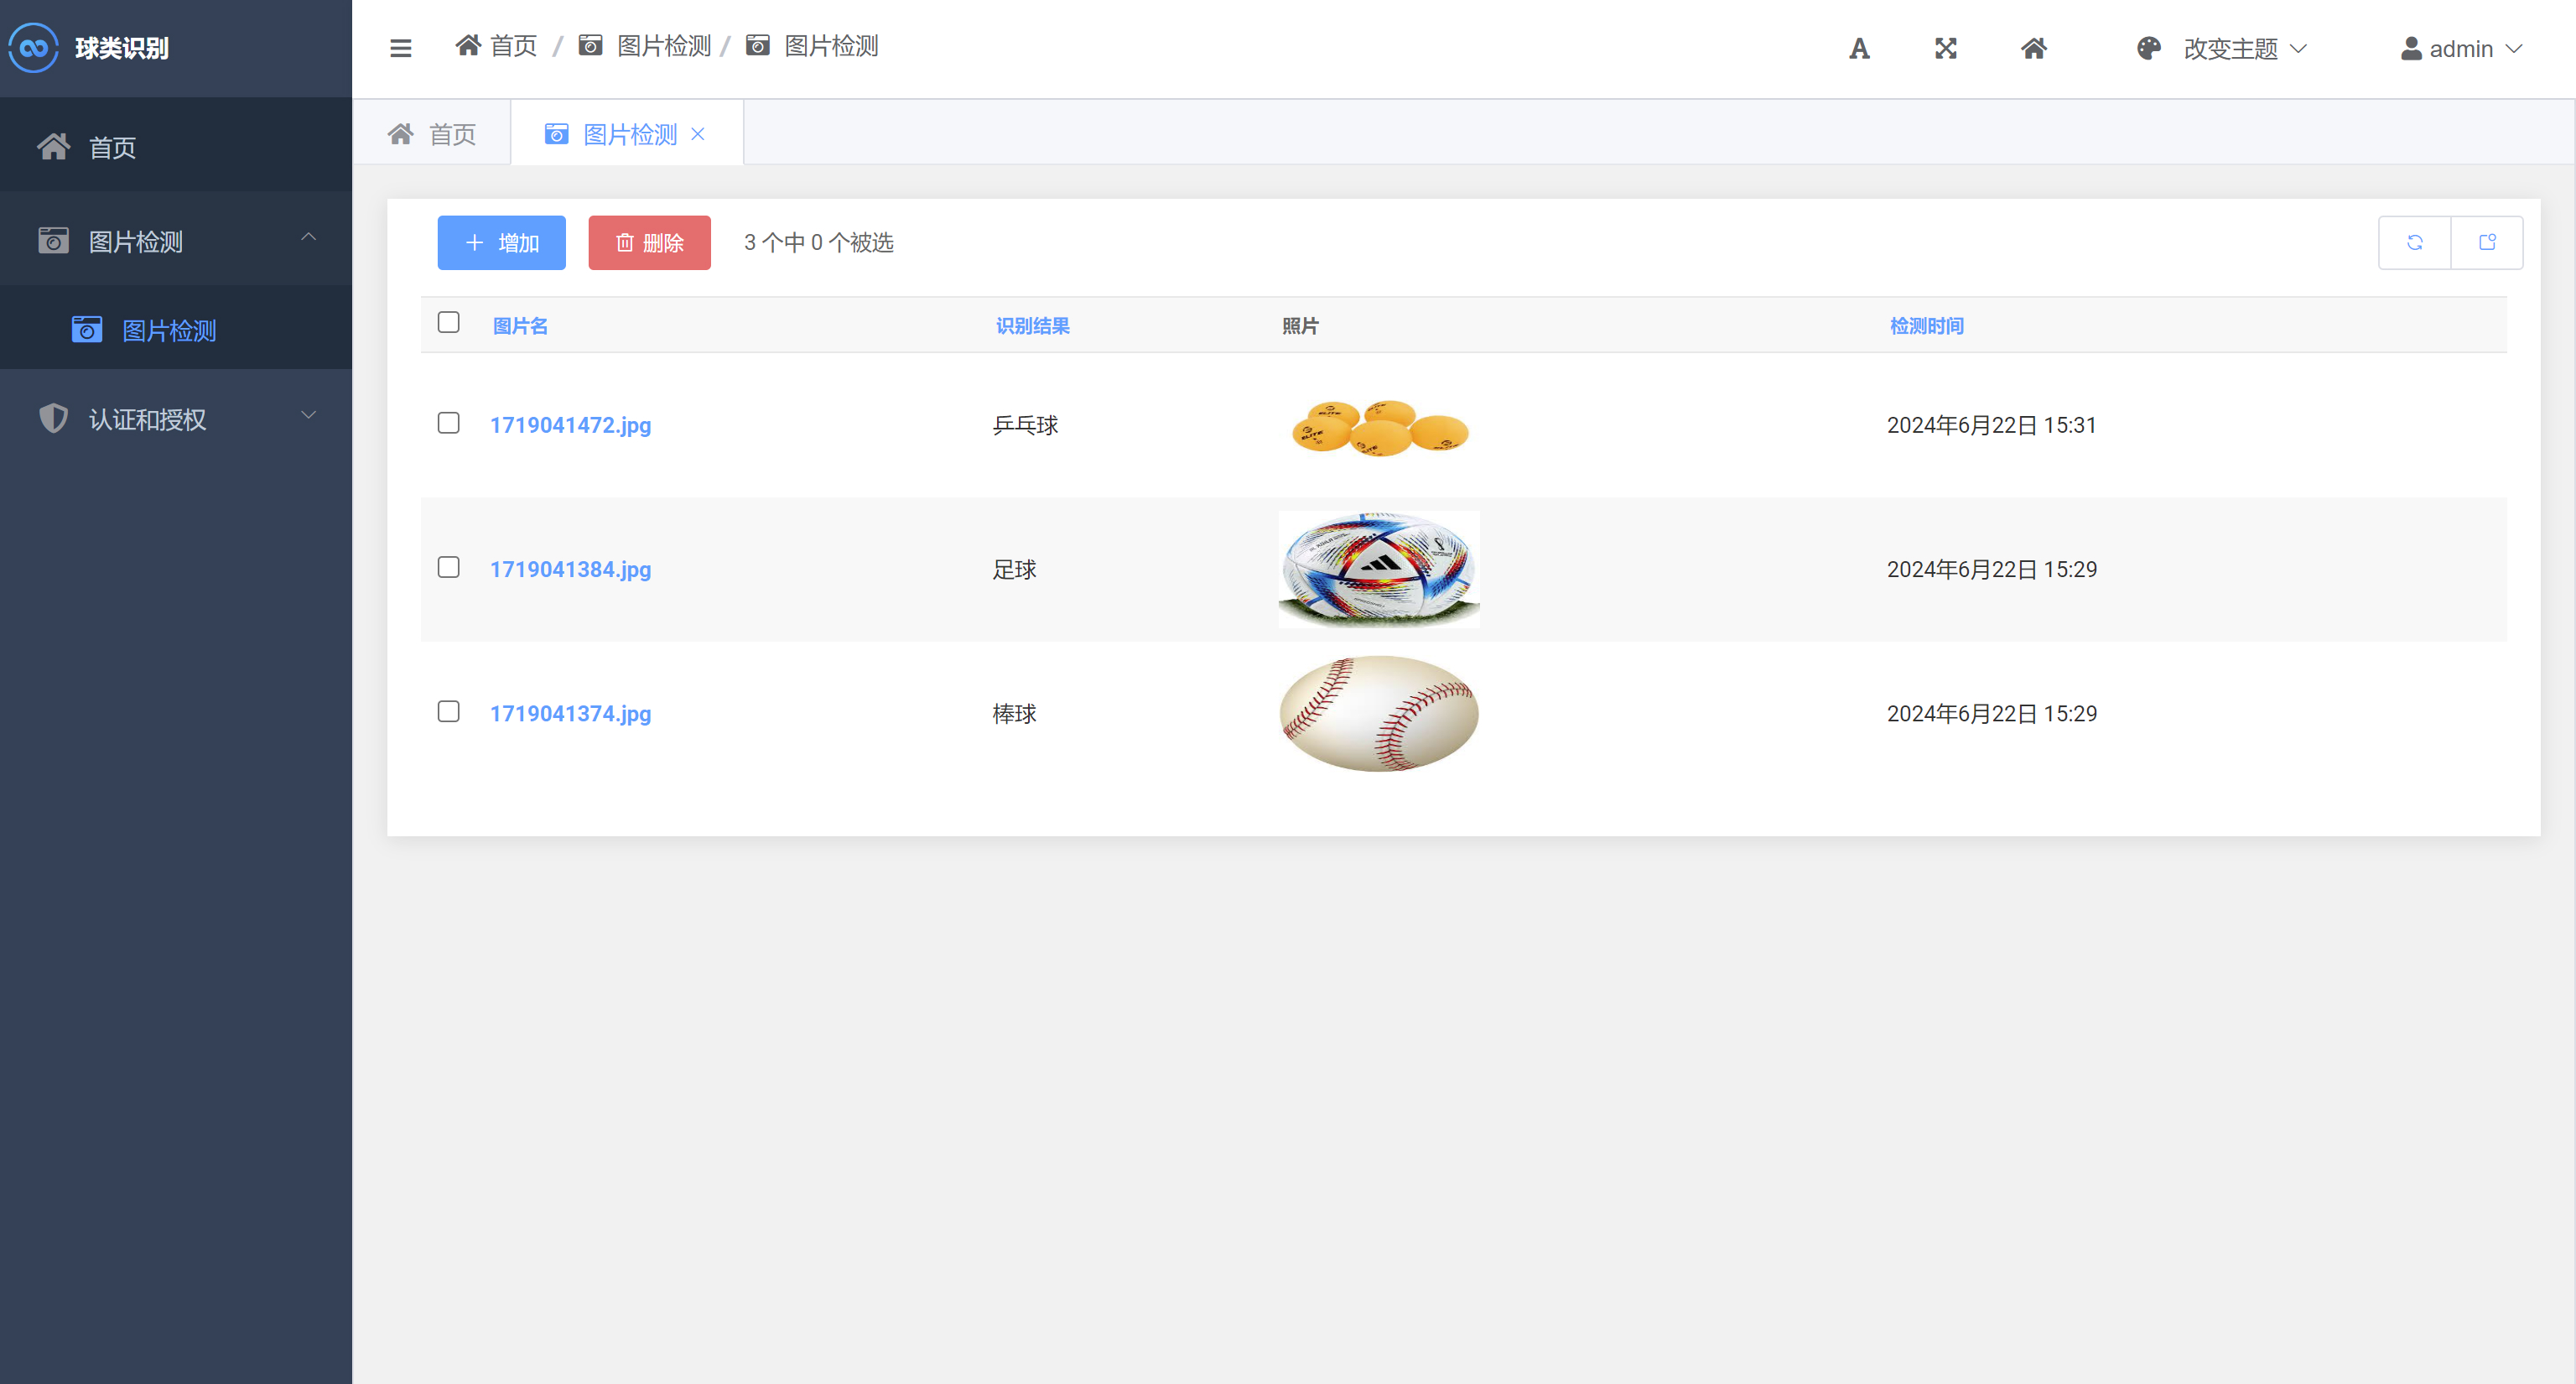Close the 图片检测 tab
Image resolution: width=2576 pixels, height=1384 pixels.
698,133
